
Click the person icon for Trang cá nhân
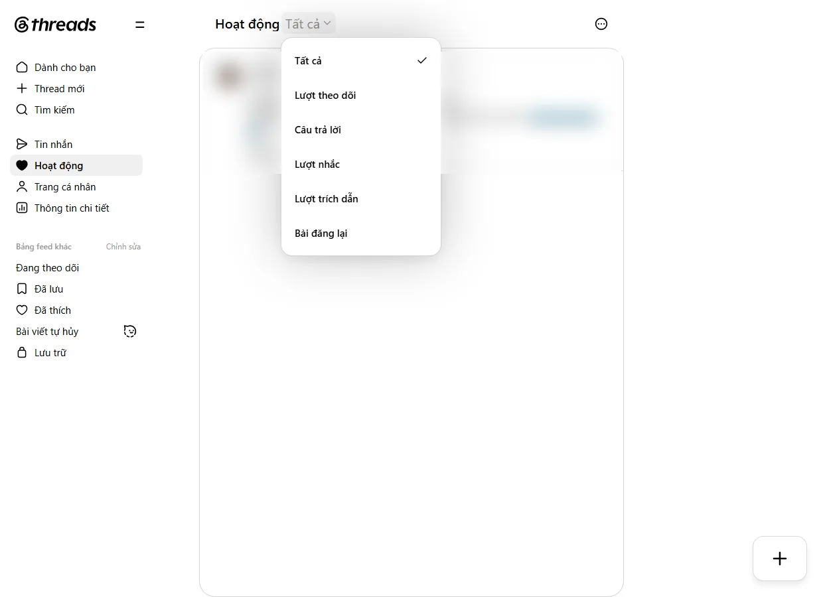click(x=22, y=186)
